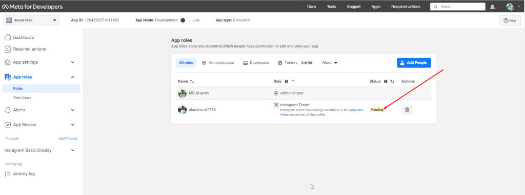525x195 pixels.
Task: Open the More roles dropdown
Action: [330, 63]
